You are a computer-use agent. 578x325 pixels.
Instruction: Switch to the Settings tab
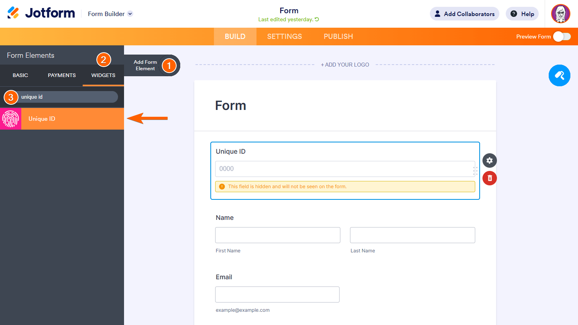[x=284, y=37]
